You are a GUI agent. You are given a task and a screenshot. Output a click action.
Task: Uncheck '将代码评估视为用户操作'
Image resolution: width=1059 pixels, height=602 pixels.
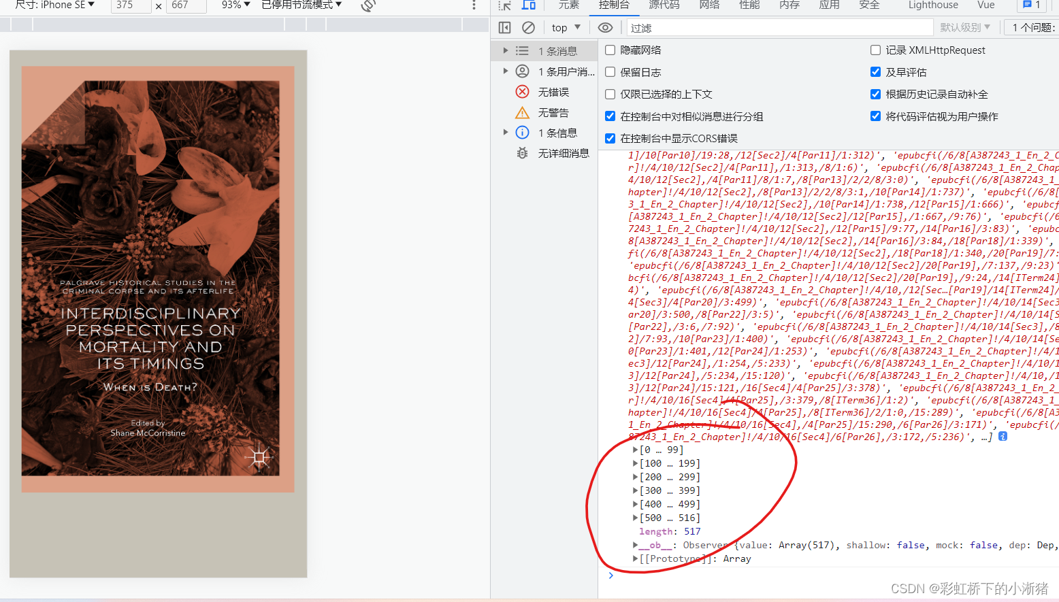pos(876,116)
